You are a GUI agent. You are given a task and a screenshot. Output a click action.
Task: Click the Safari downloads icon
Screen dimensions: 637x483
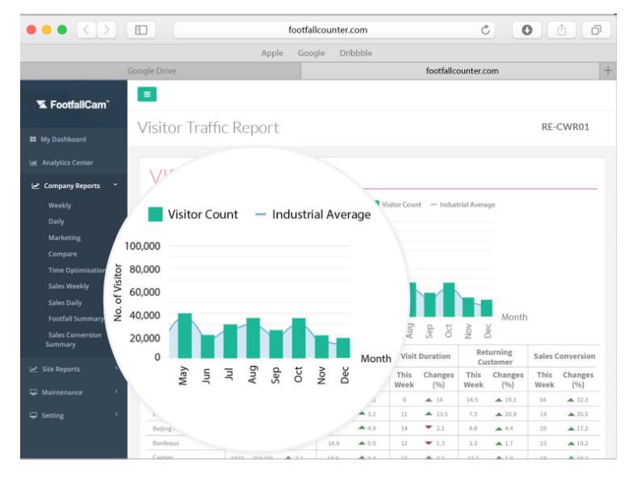click(526, 30)
